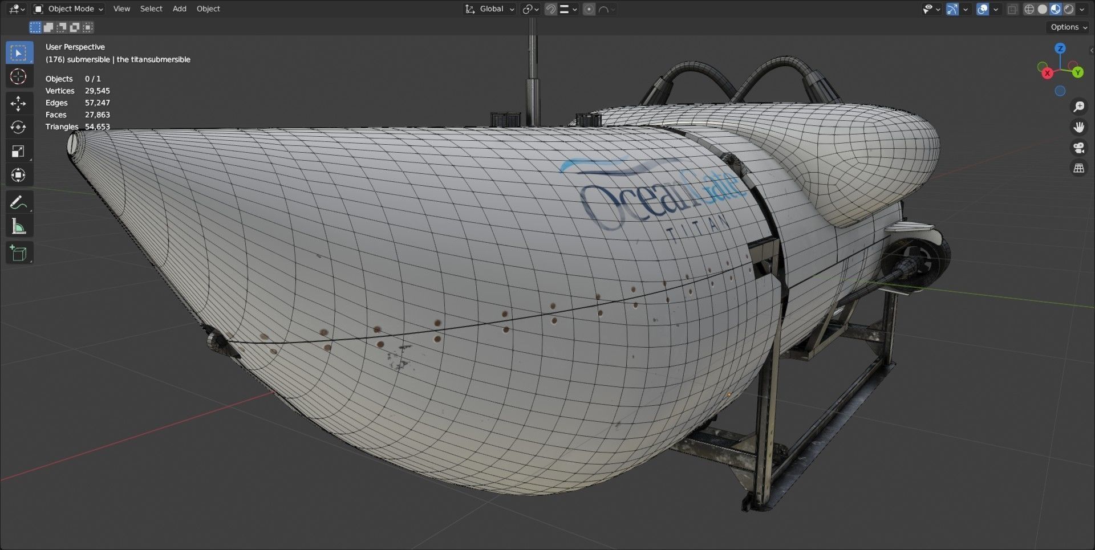Switch to Solid viewport shading

coord(1043,9)
